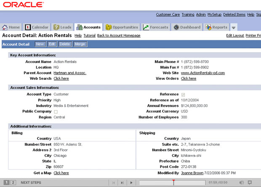Open parent account Hartman and Assoc.

click(x=70, y=73)
